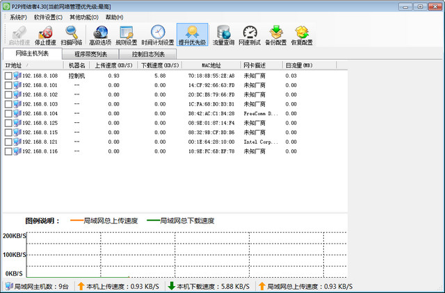
Task: Click the 恢复配置 restore icon
Action: point(302,35)
